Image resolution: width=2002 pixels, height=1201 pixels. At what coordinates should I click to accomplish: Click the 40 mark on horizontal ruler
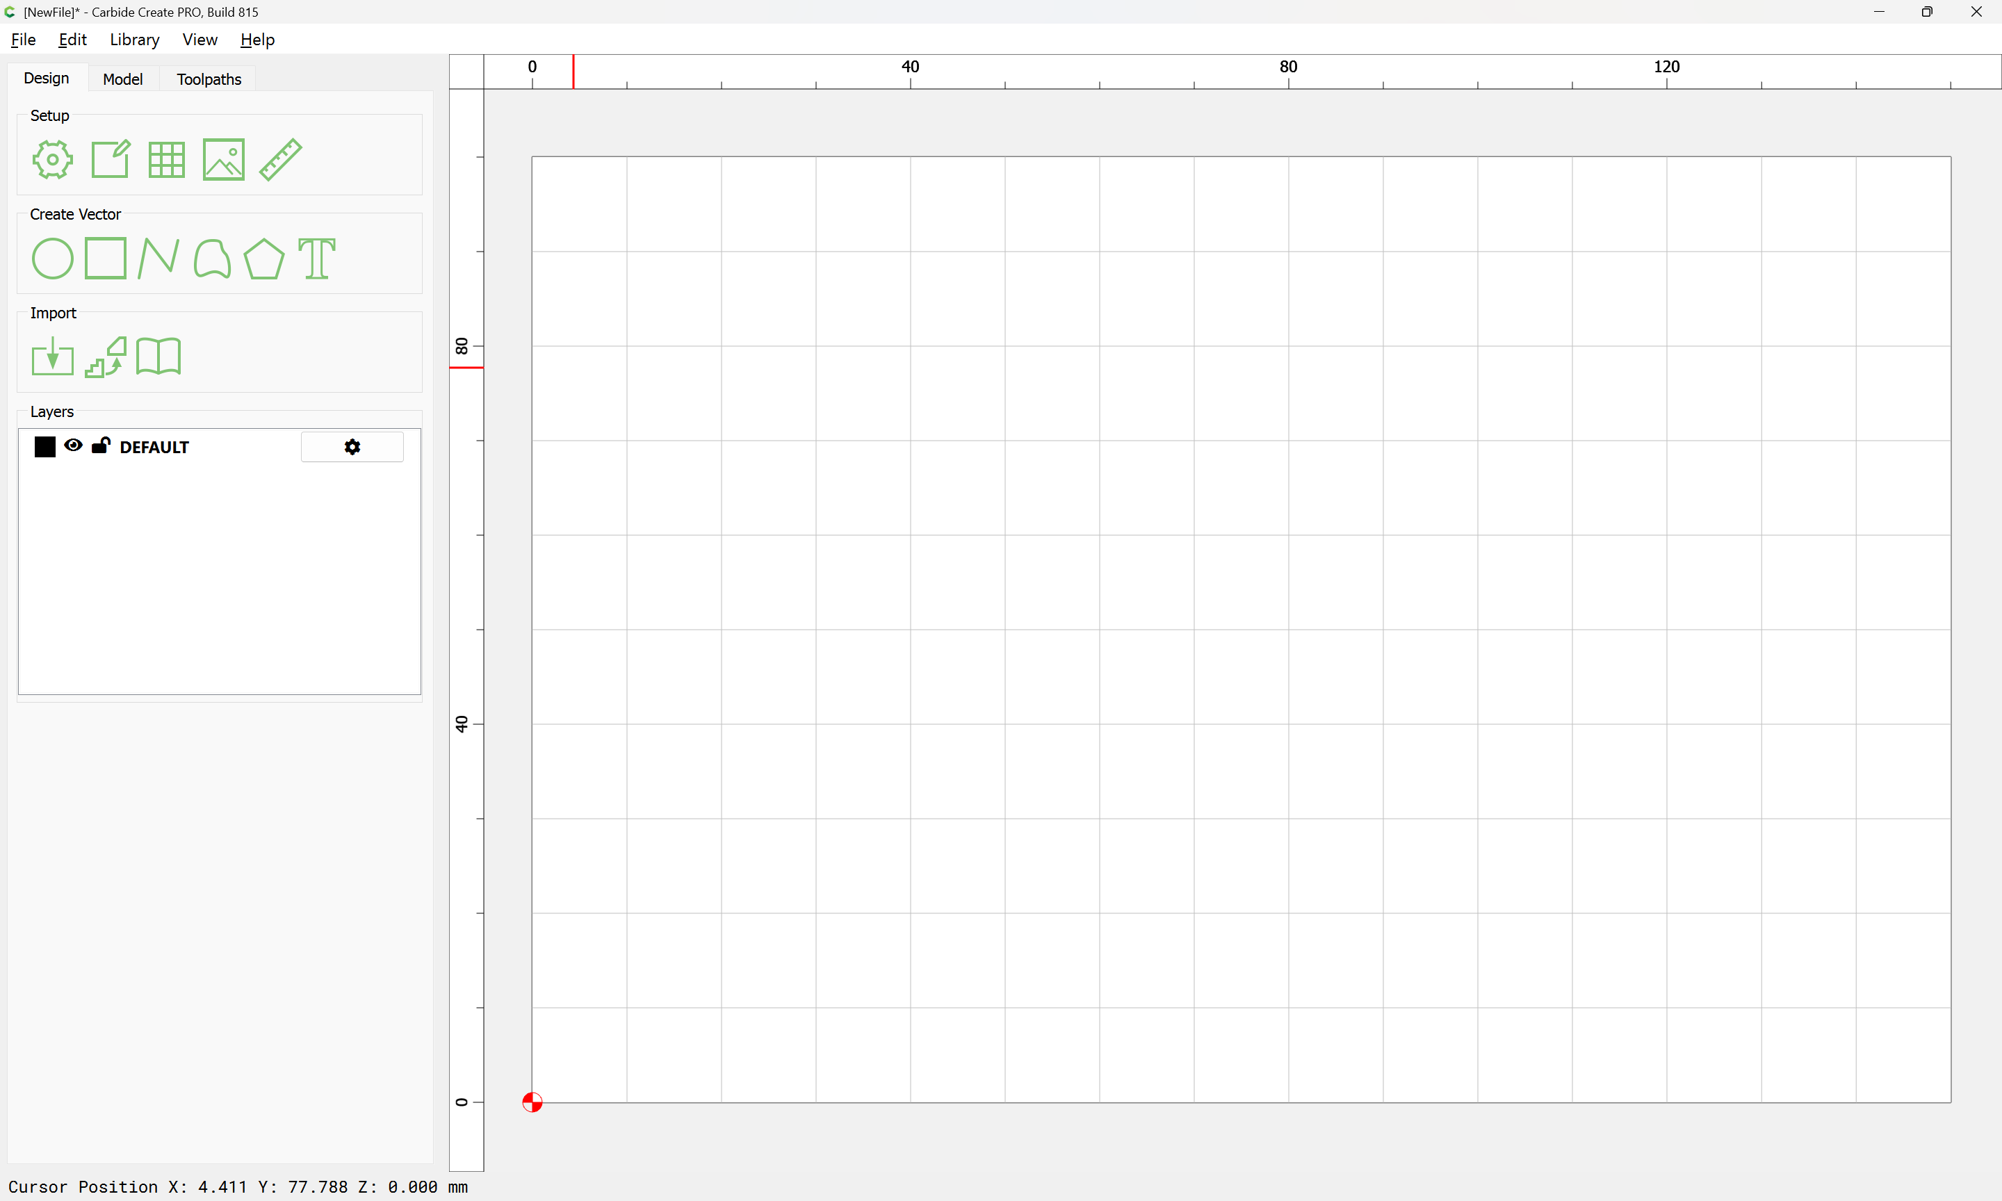point(911,66)
